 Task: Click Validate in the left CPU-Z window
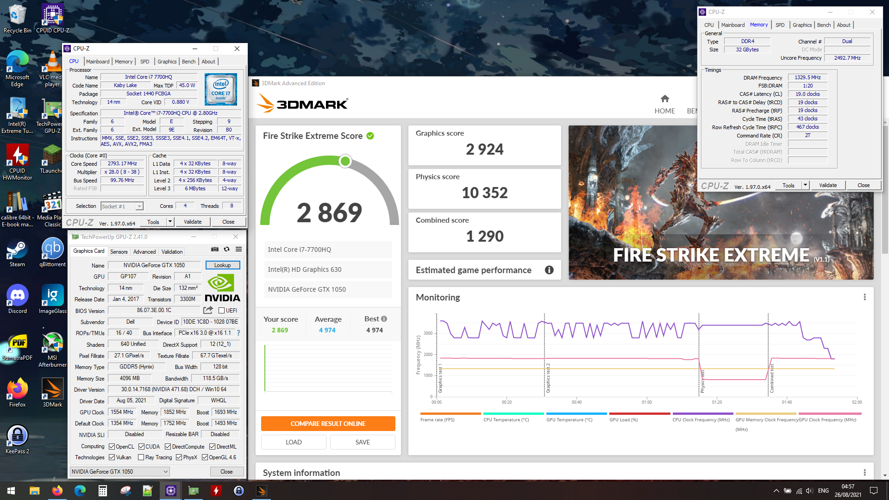(x=193, y=222)
